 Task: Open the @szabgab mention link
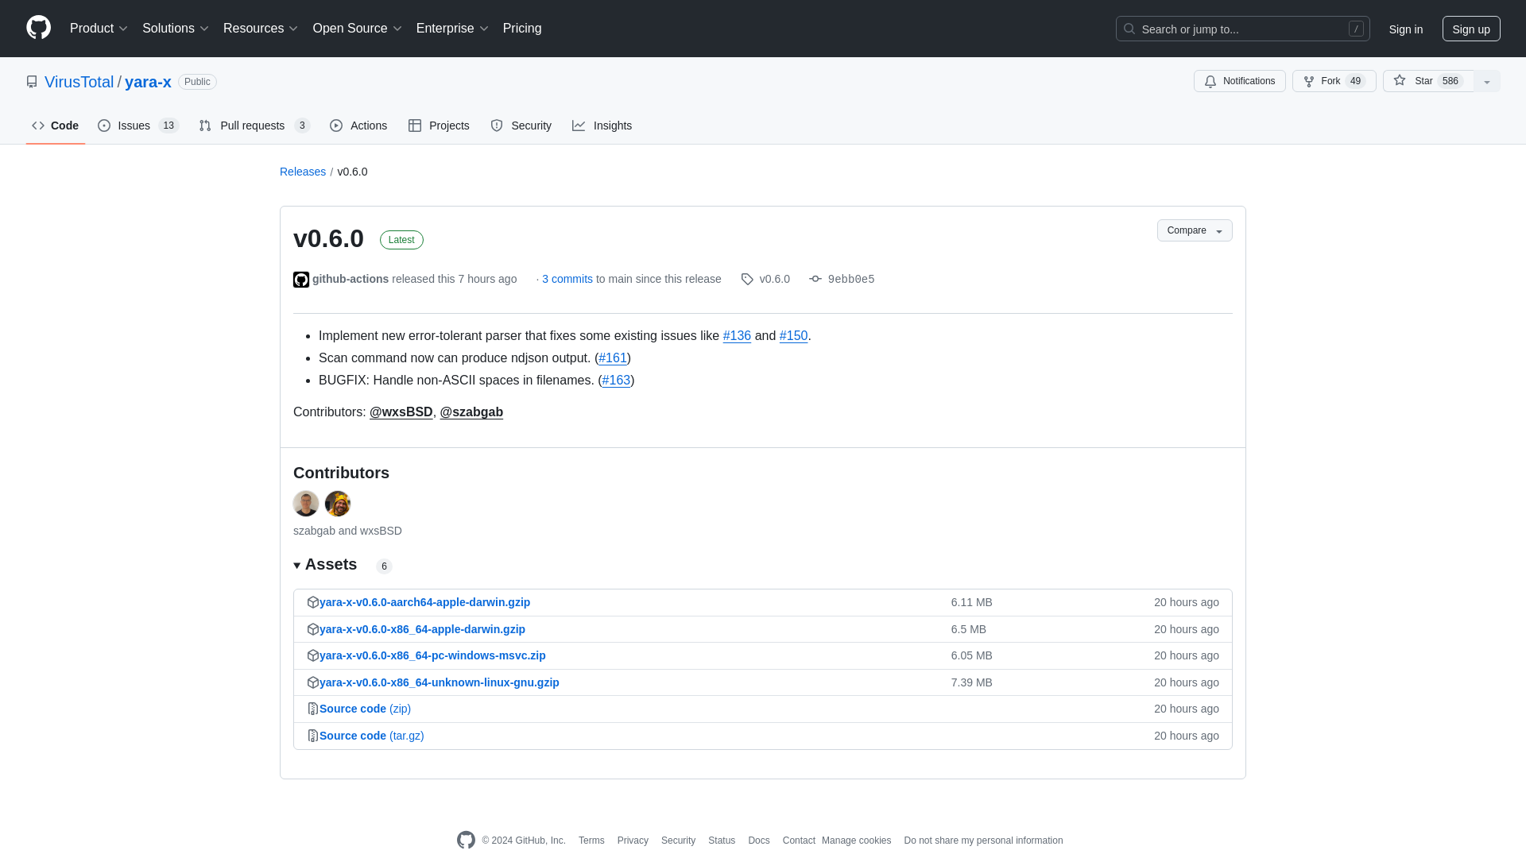coord(471,413)
